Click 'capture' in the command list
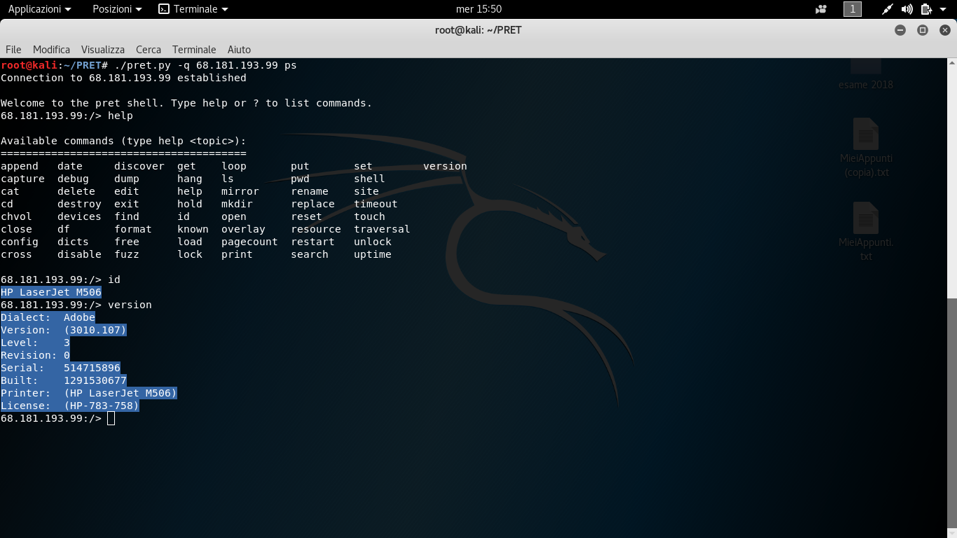957x538 pixels. pyautogui.click(x=22, y=179)
